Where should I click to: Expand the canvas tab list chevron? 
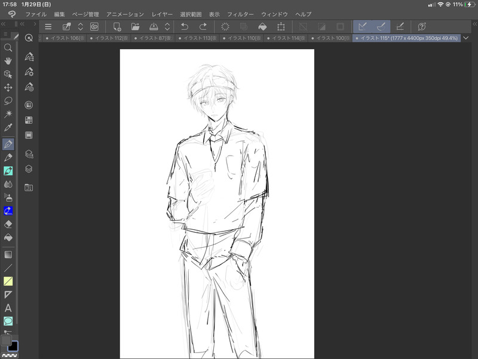[466, 38]
